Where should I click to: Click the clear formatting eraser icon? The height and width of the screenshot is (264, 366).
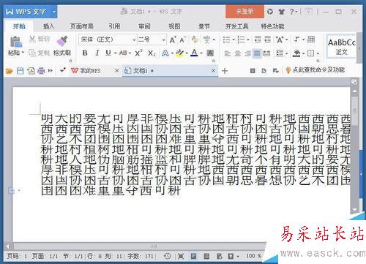click(x=195, y=39)
